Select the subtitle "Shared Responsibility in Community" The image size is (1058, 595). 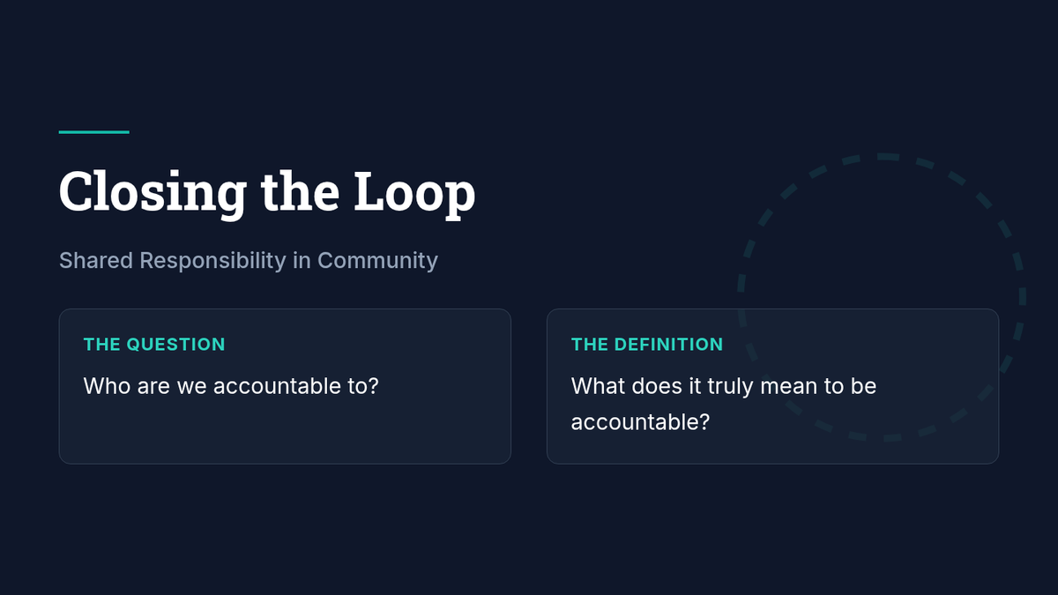[x=248, y=261]
